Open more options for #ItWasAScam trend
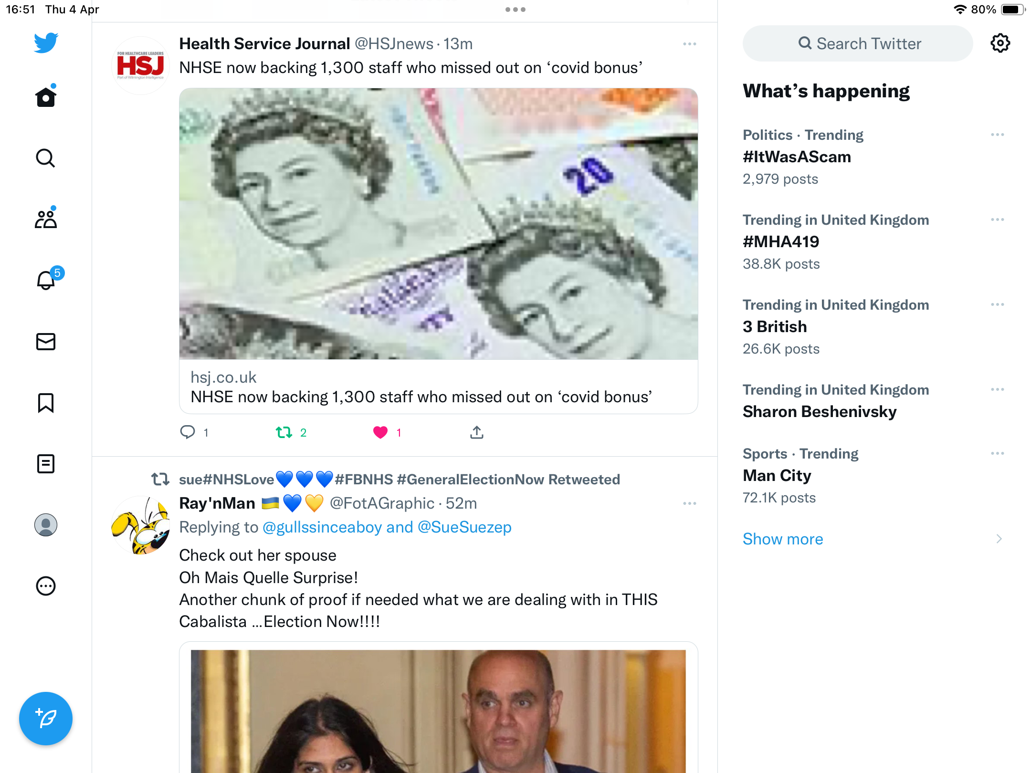The height and width of the screenshot is (773, 1031). (x=998, y=135)
